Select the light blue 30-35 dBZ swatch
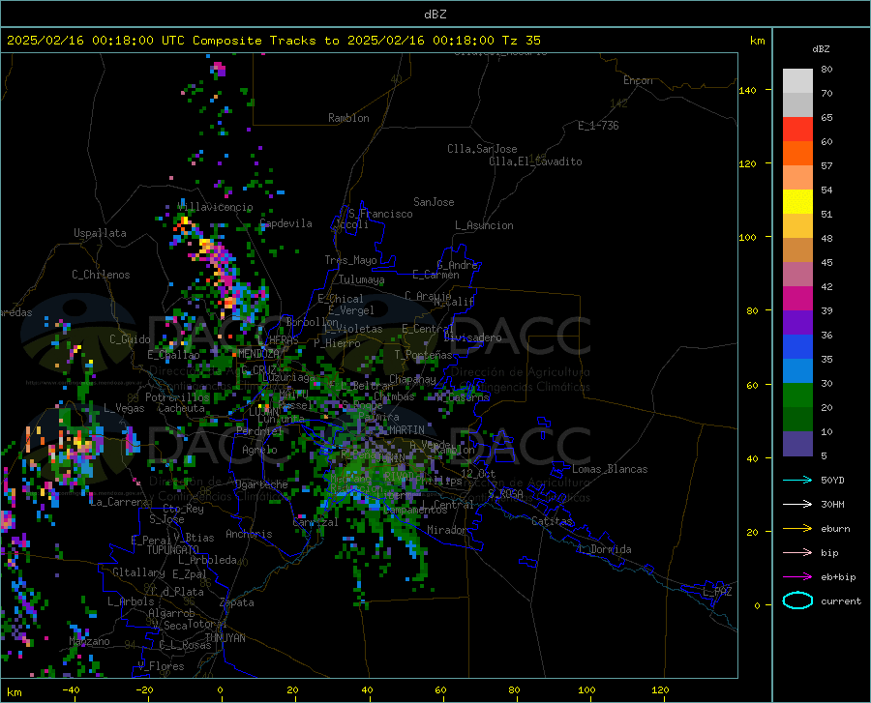 click(x=797, y=371)
